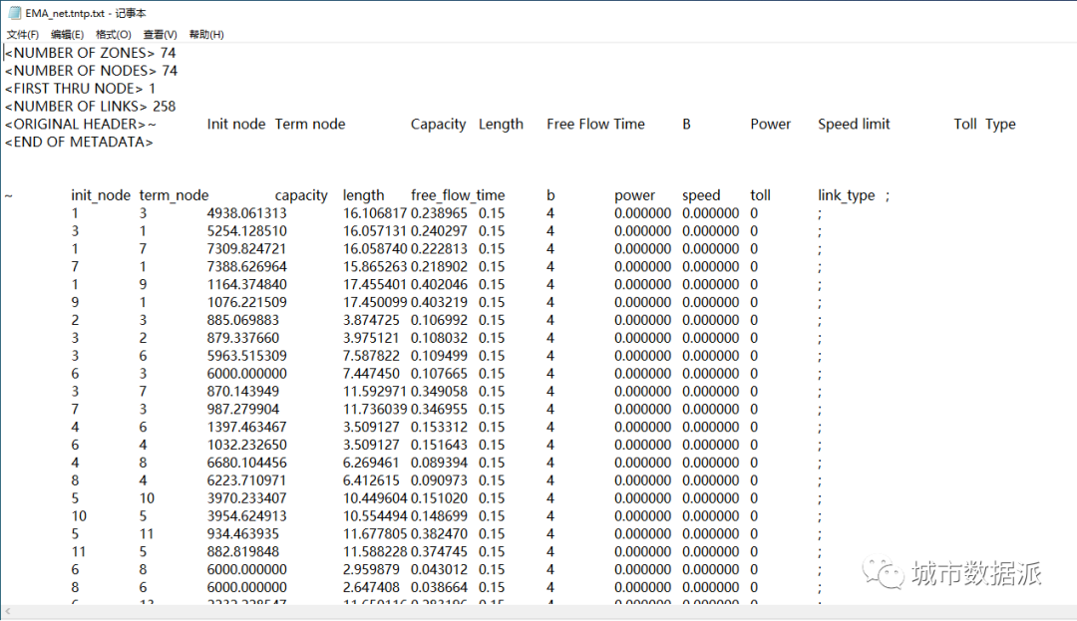Click the 'term_node' column label
Image resolution: width=1077 pixels, height=621 pixels.
[x=174, y=195]
